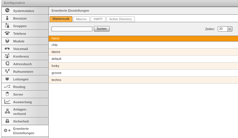Screen dimensions: 238x138
Task: Go to Leitungen in the sidebar
Action: point(21,79)
